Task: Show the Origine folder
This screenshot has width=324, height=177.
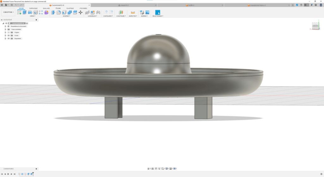Action: [x=9, y=32]
